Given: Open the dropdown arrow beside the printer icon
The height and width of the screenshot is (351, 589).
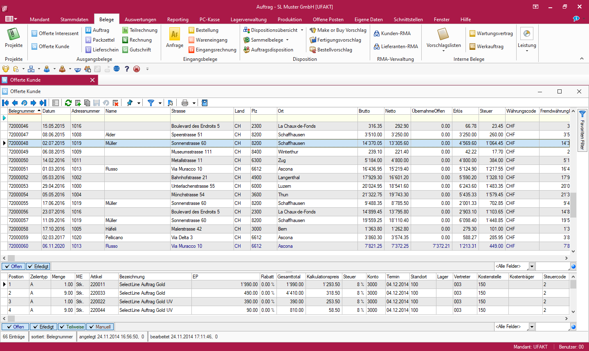Looking at the screenshot, I should tap(194, 103).
